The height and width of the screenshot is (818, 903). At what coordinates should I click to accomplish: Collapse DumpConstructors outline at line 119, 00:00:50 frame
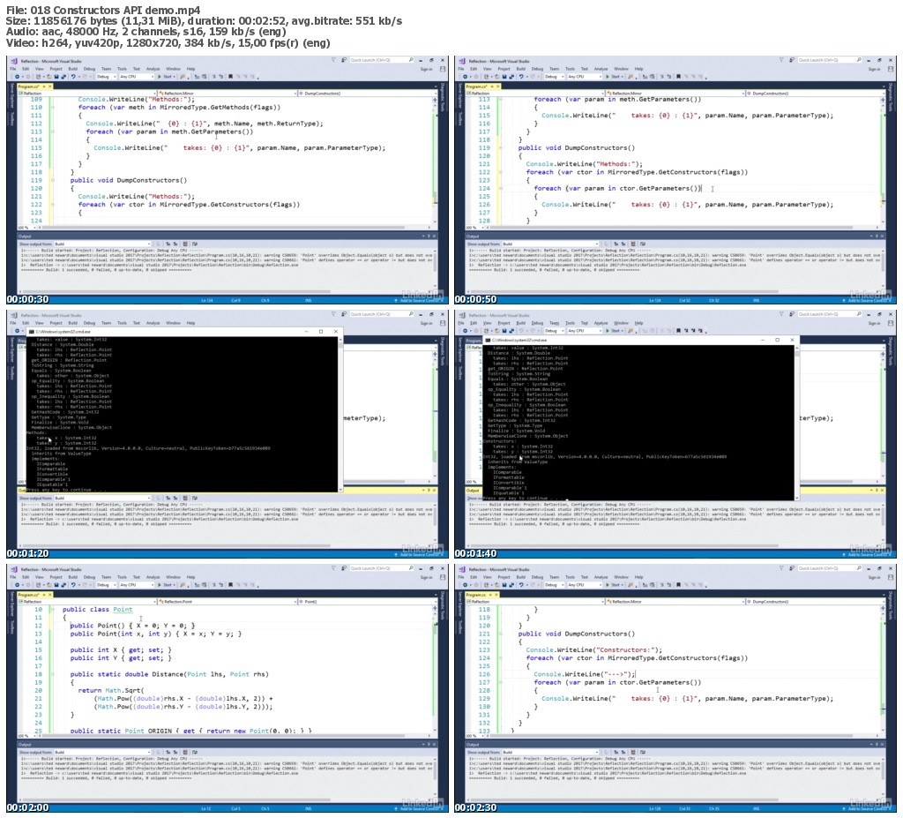click(501, 147)
